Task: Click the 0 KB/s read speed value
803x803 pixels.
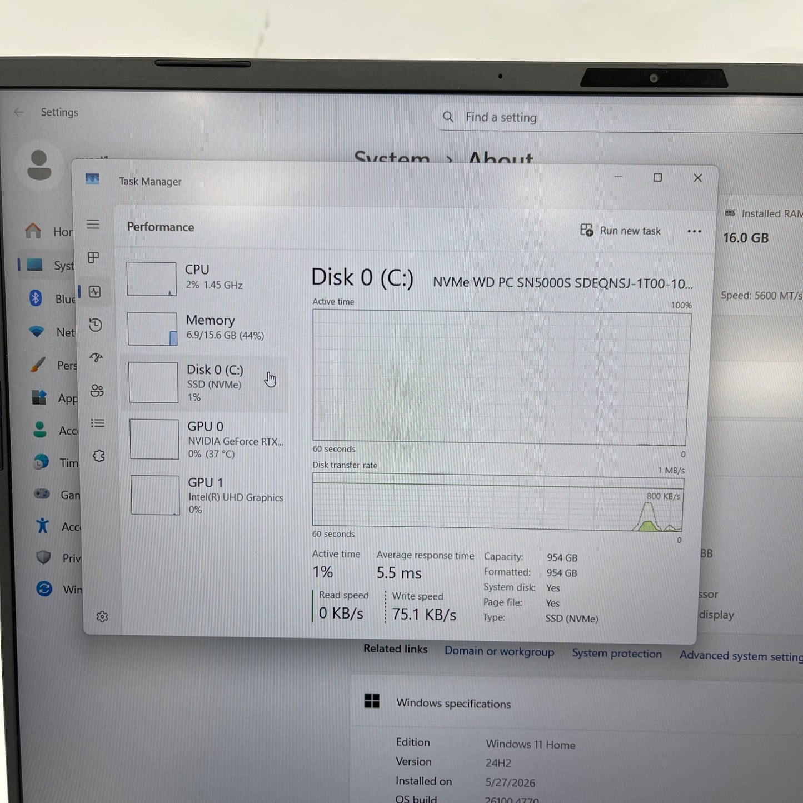Action: [x=341, y=613]
